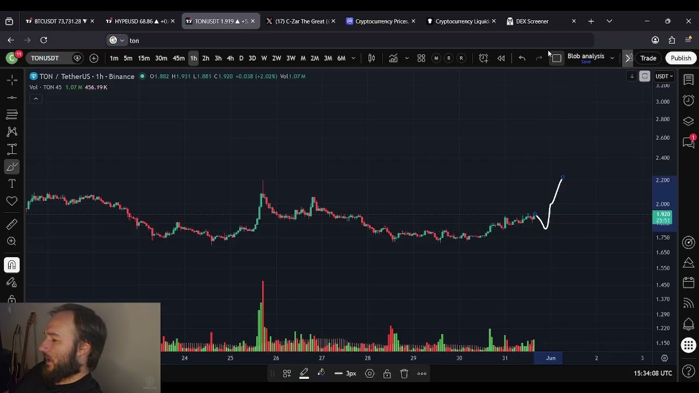Collapse the indicator legend chevron

click(35, 99)
